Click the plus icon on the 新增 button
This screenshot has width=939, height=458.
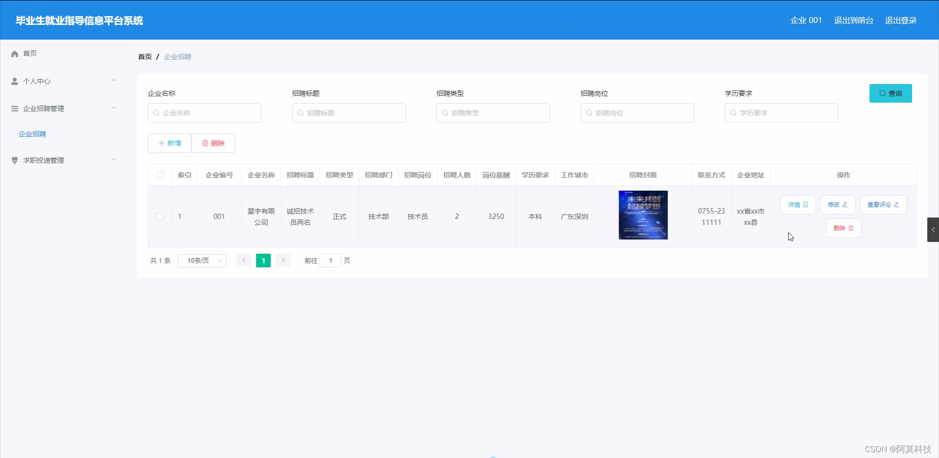162,143
